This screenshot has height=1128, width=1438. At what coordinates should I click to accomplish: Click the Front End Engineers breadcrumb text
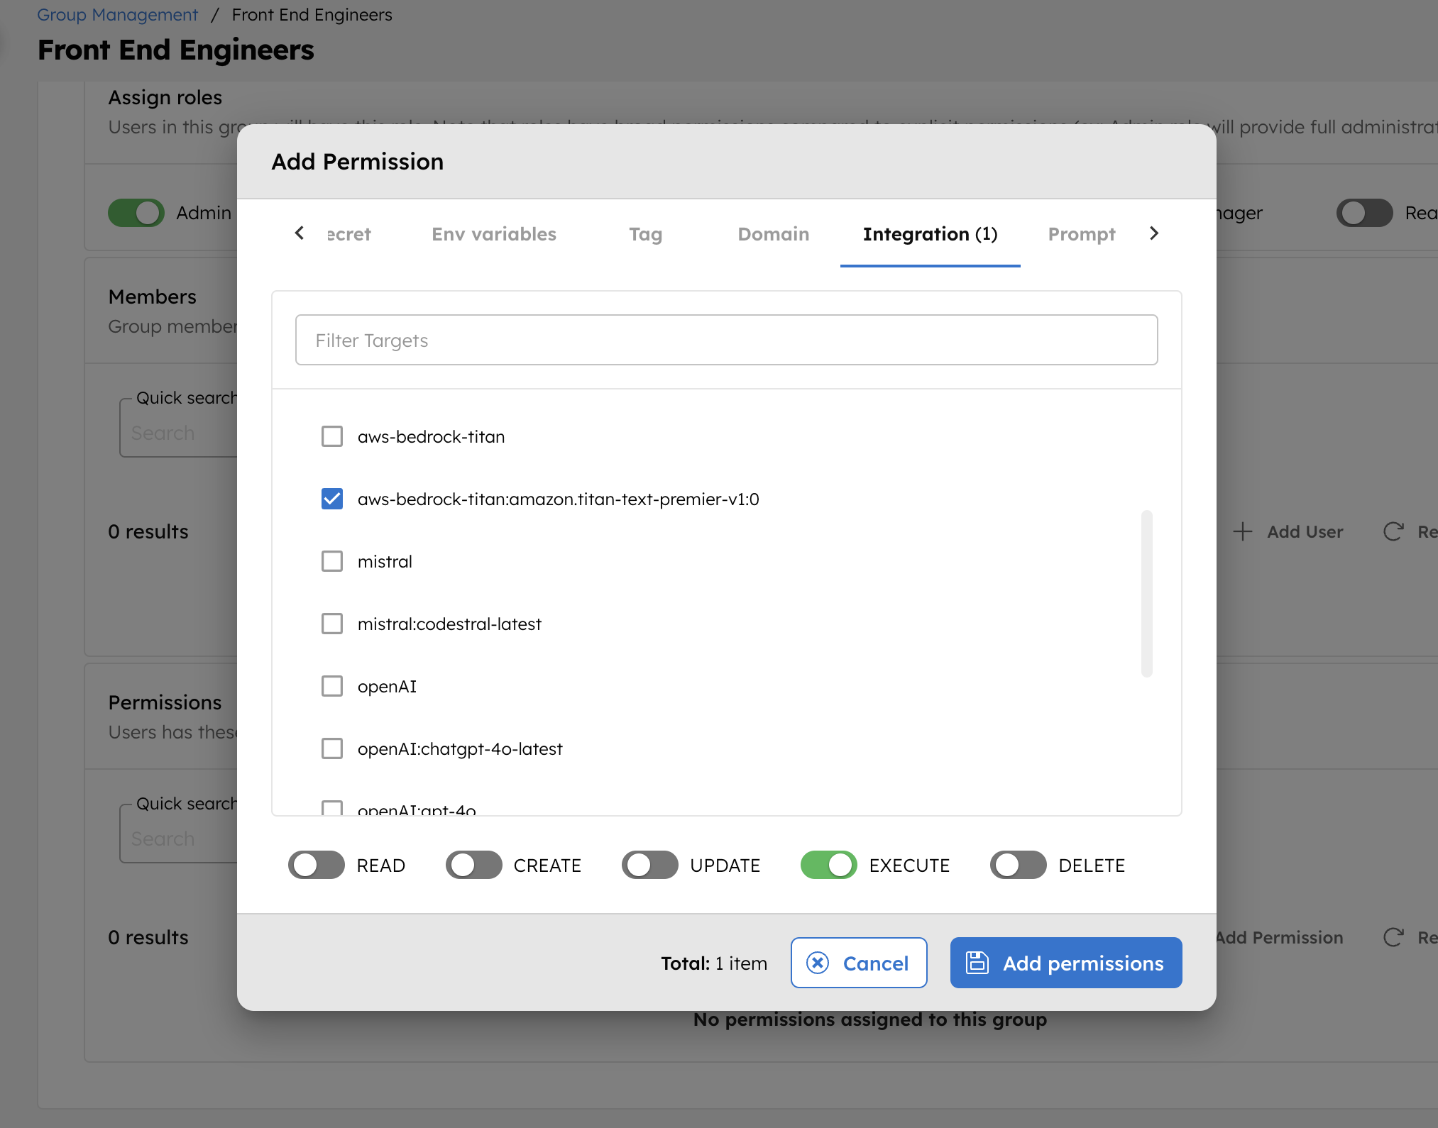312,14
